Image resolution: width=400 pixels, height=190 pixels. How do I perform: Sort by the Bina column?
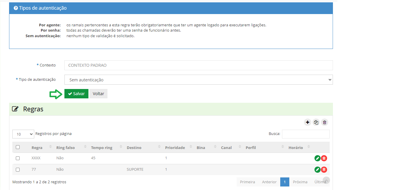coord(206,148)
